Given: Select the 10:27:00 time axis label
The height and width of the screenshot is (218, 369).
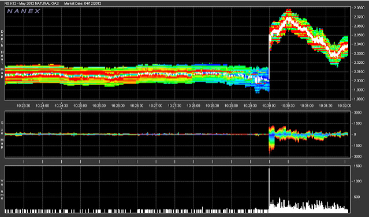Looking at the screenshot, I should coord(156,106).
